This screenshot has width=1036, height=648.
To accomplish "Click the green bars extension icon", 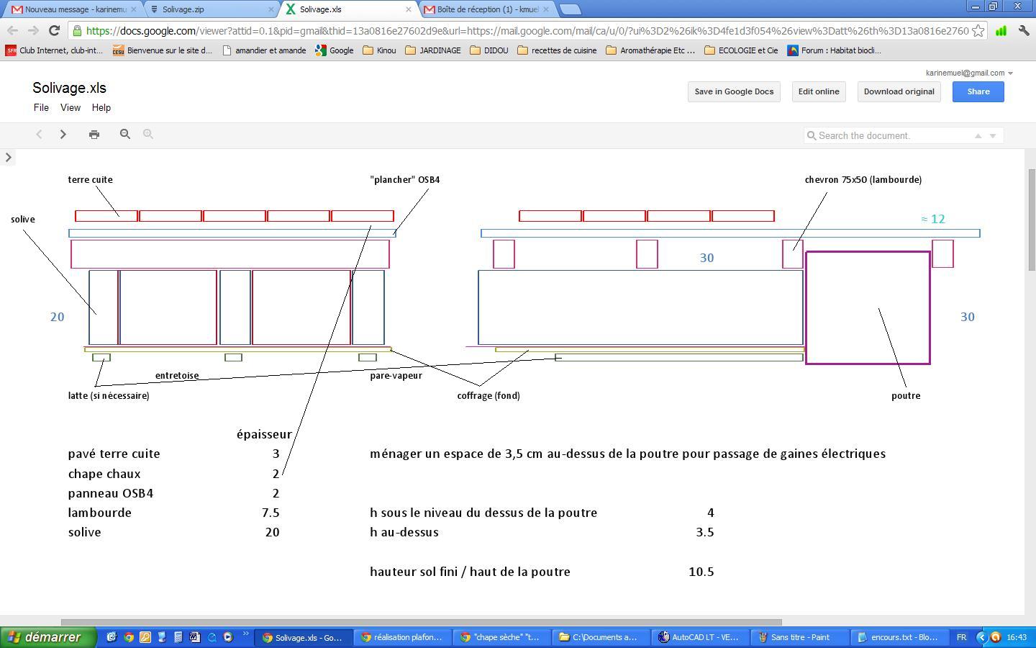I will (x=1001, y=30).
